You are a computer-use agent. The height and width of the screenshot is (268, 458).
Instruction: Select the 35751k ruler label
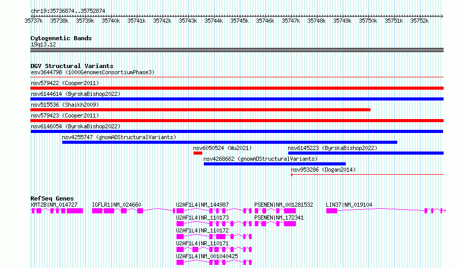pyautogui.click(x=394, y=21)
